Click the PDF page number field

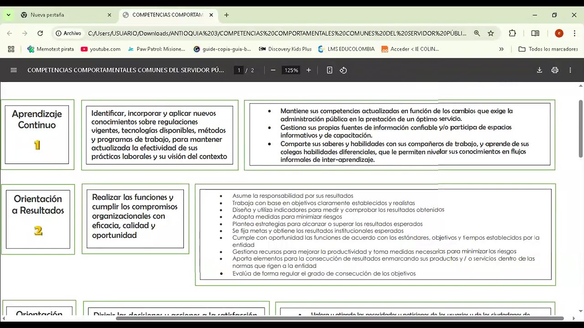[239, 70]
